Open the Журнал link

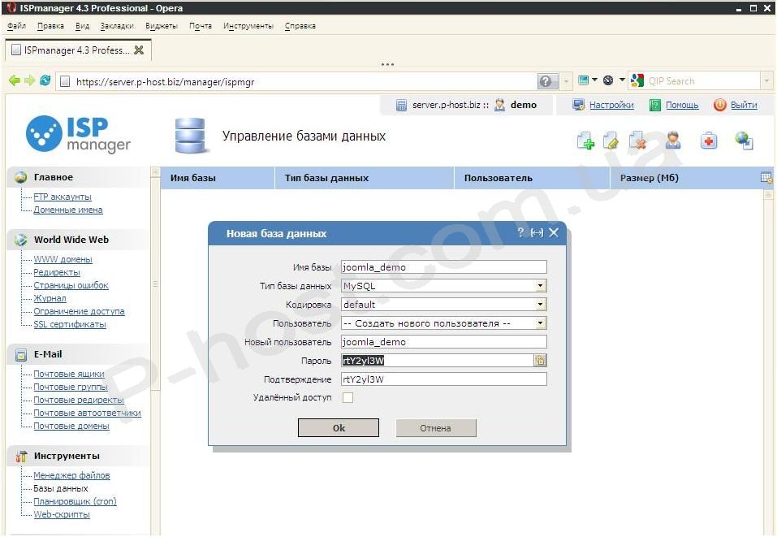tap(50, 298)
